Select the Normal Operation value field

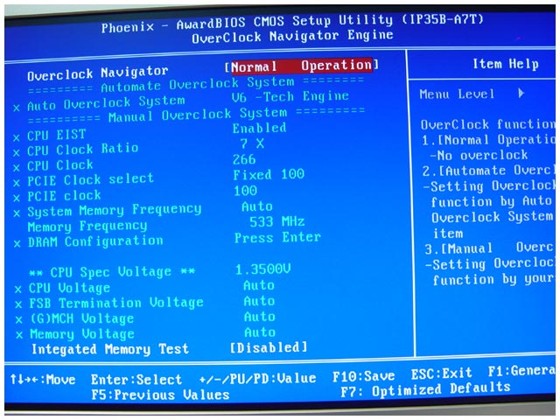302,66
